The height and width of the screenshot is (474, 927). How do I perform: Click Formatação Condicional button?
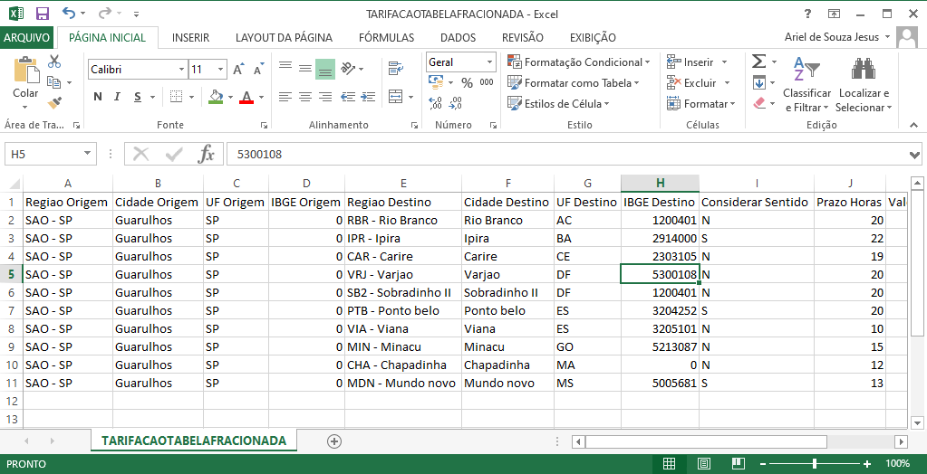[x=578, y=62]
